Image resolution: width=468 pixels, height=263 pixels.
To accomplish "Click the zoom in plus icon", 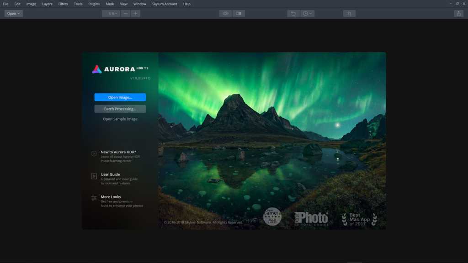I will (x=135, y=13).
